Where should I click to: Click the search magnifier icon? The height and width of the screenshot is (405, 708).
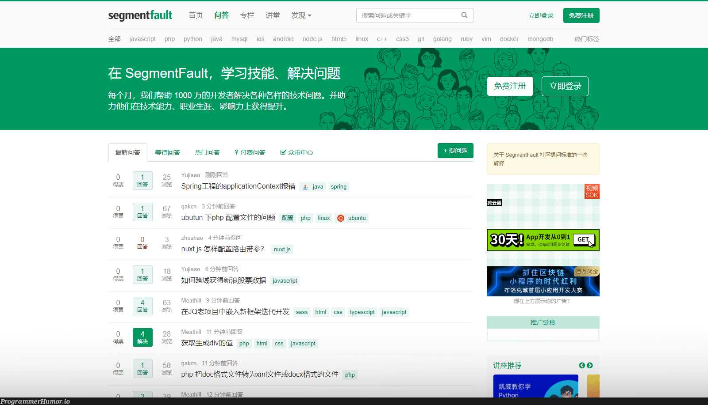(x=464, y=15)
